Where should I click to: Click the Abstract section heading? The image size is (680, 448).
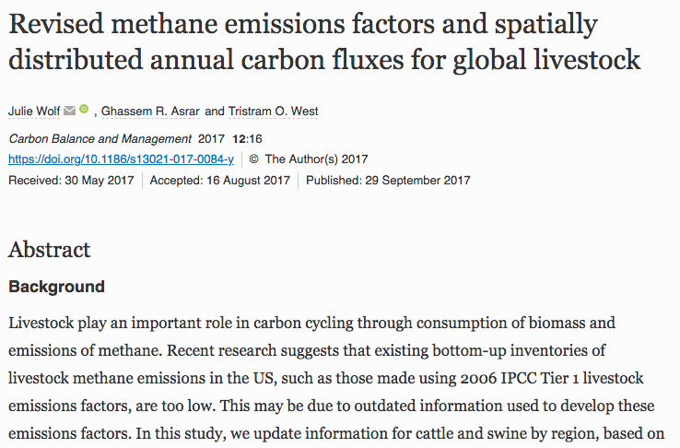click(x=50, y=250)
